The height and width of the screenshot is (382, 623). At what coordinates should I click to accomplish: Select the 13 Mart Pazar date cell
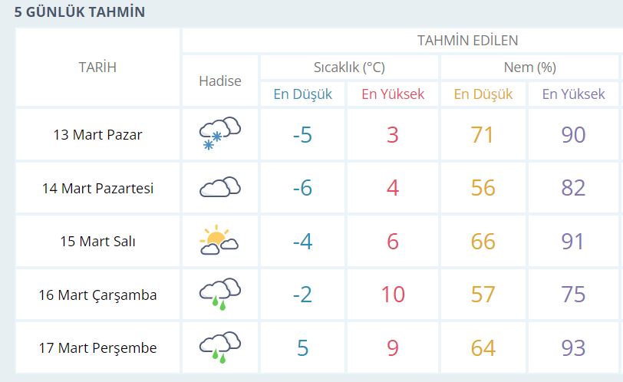point(97,134)
